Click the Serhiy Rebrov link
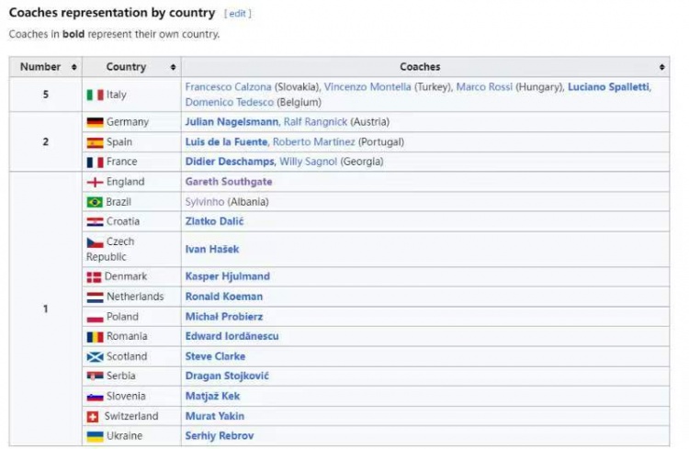Screen dimensions: 689x449 tap(219, 436)
